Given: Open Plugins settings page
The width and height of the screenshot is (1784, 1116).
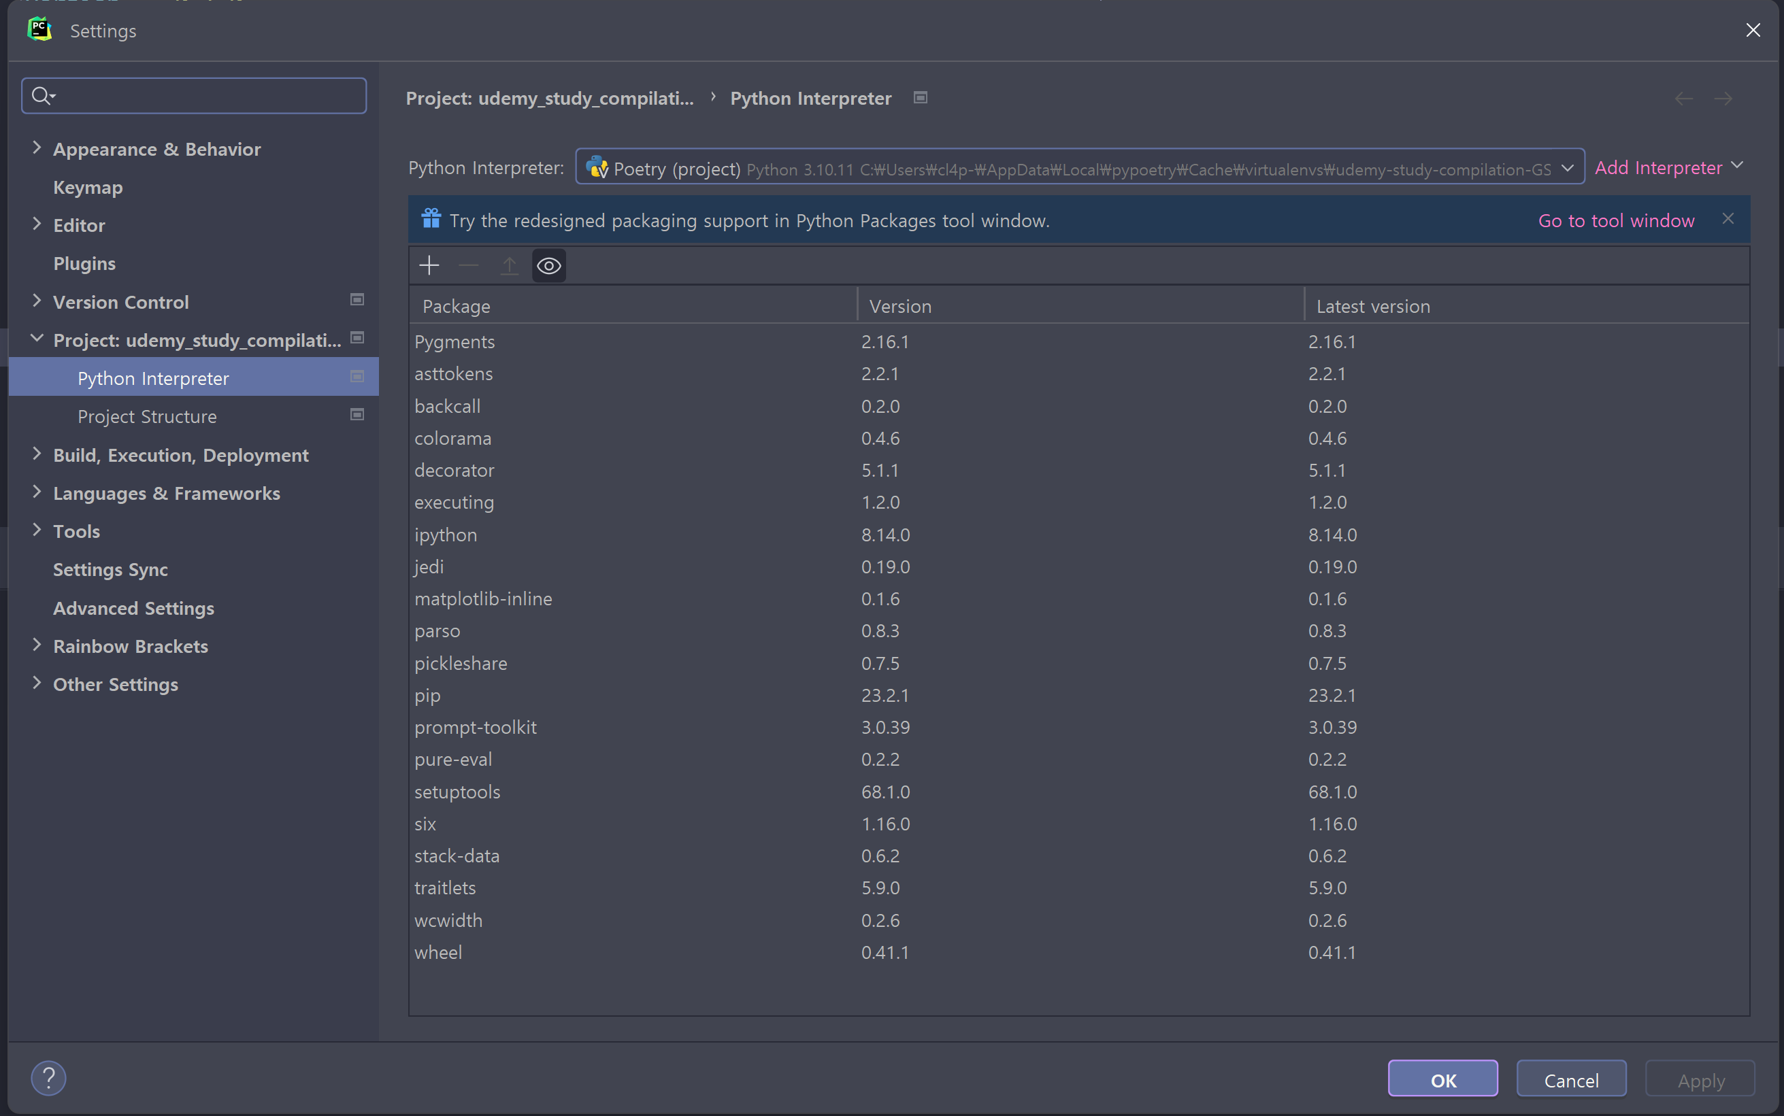Looking at the screenshot, I should pos(84,263).
